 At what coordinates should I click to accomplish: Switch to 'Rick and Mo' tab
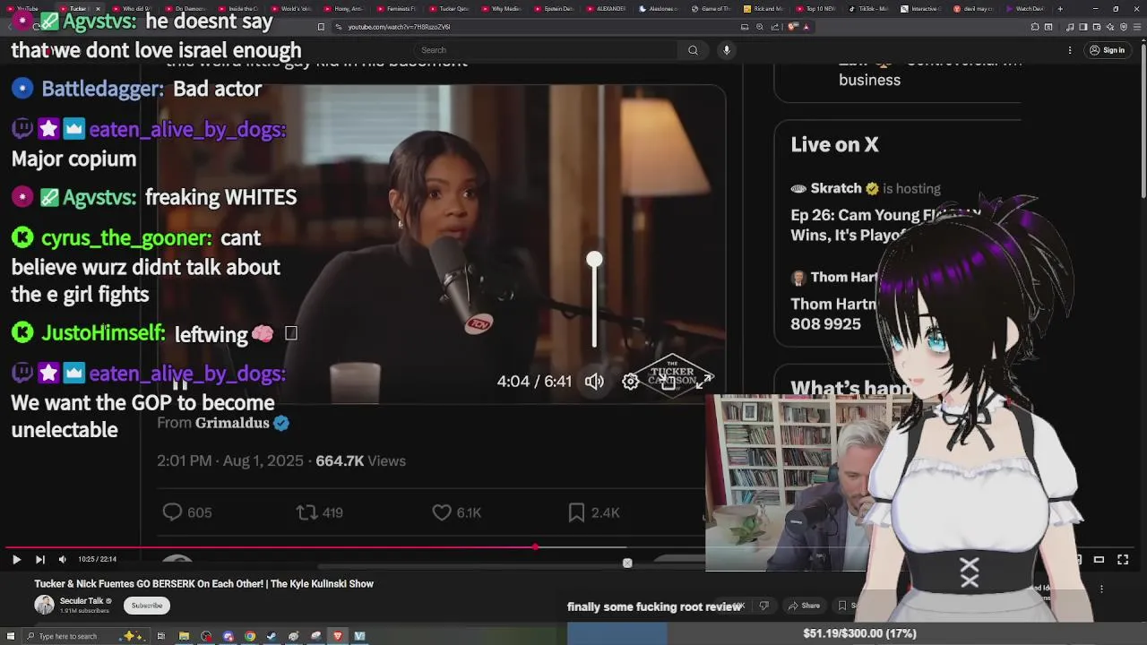coord(763,9)
